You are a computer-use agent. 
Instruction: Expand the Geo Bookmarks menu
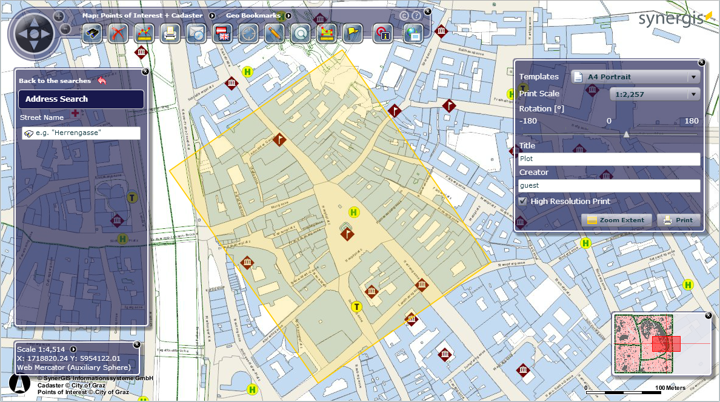click(x=288, y=15)
